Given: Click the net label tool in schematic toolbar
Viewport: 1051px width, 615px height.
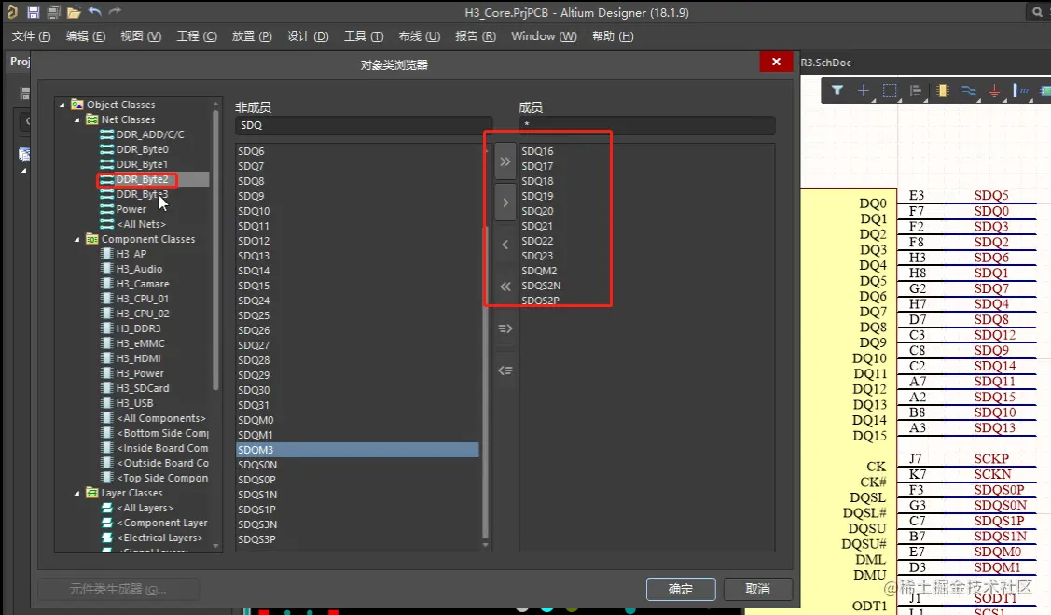Looking at the screenshot, I should [1021, 91].
